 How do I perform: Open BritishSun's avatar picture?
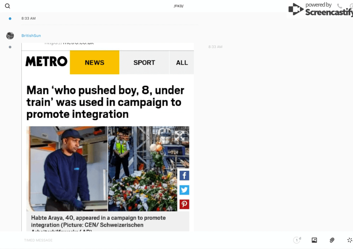click(x=10, y=36)
